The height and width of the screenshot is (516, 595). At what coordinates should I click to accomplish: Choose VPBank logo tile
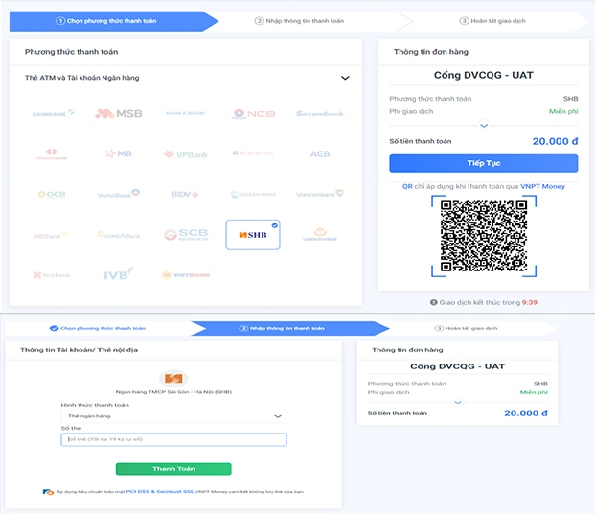pos(186,153)
